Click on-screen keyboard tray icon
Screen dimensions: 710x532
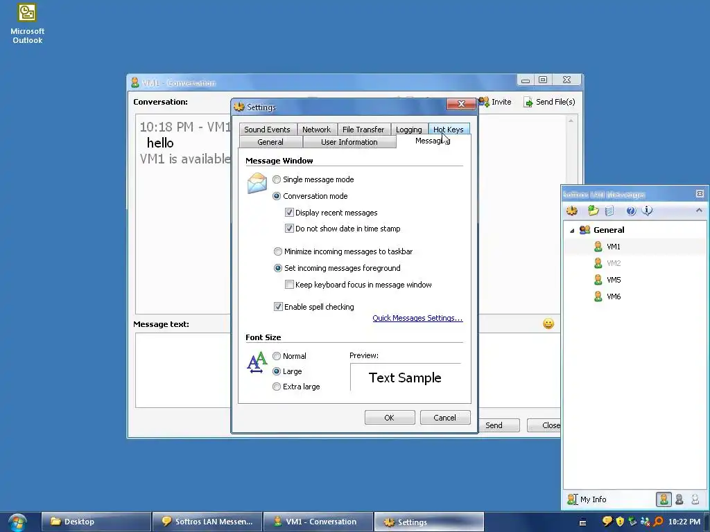pos(582,522)
